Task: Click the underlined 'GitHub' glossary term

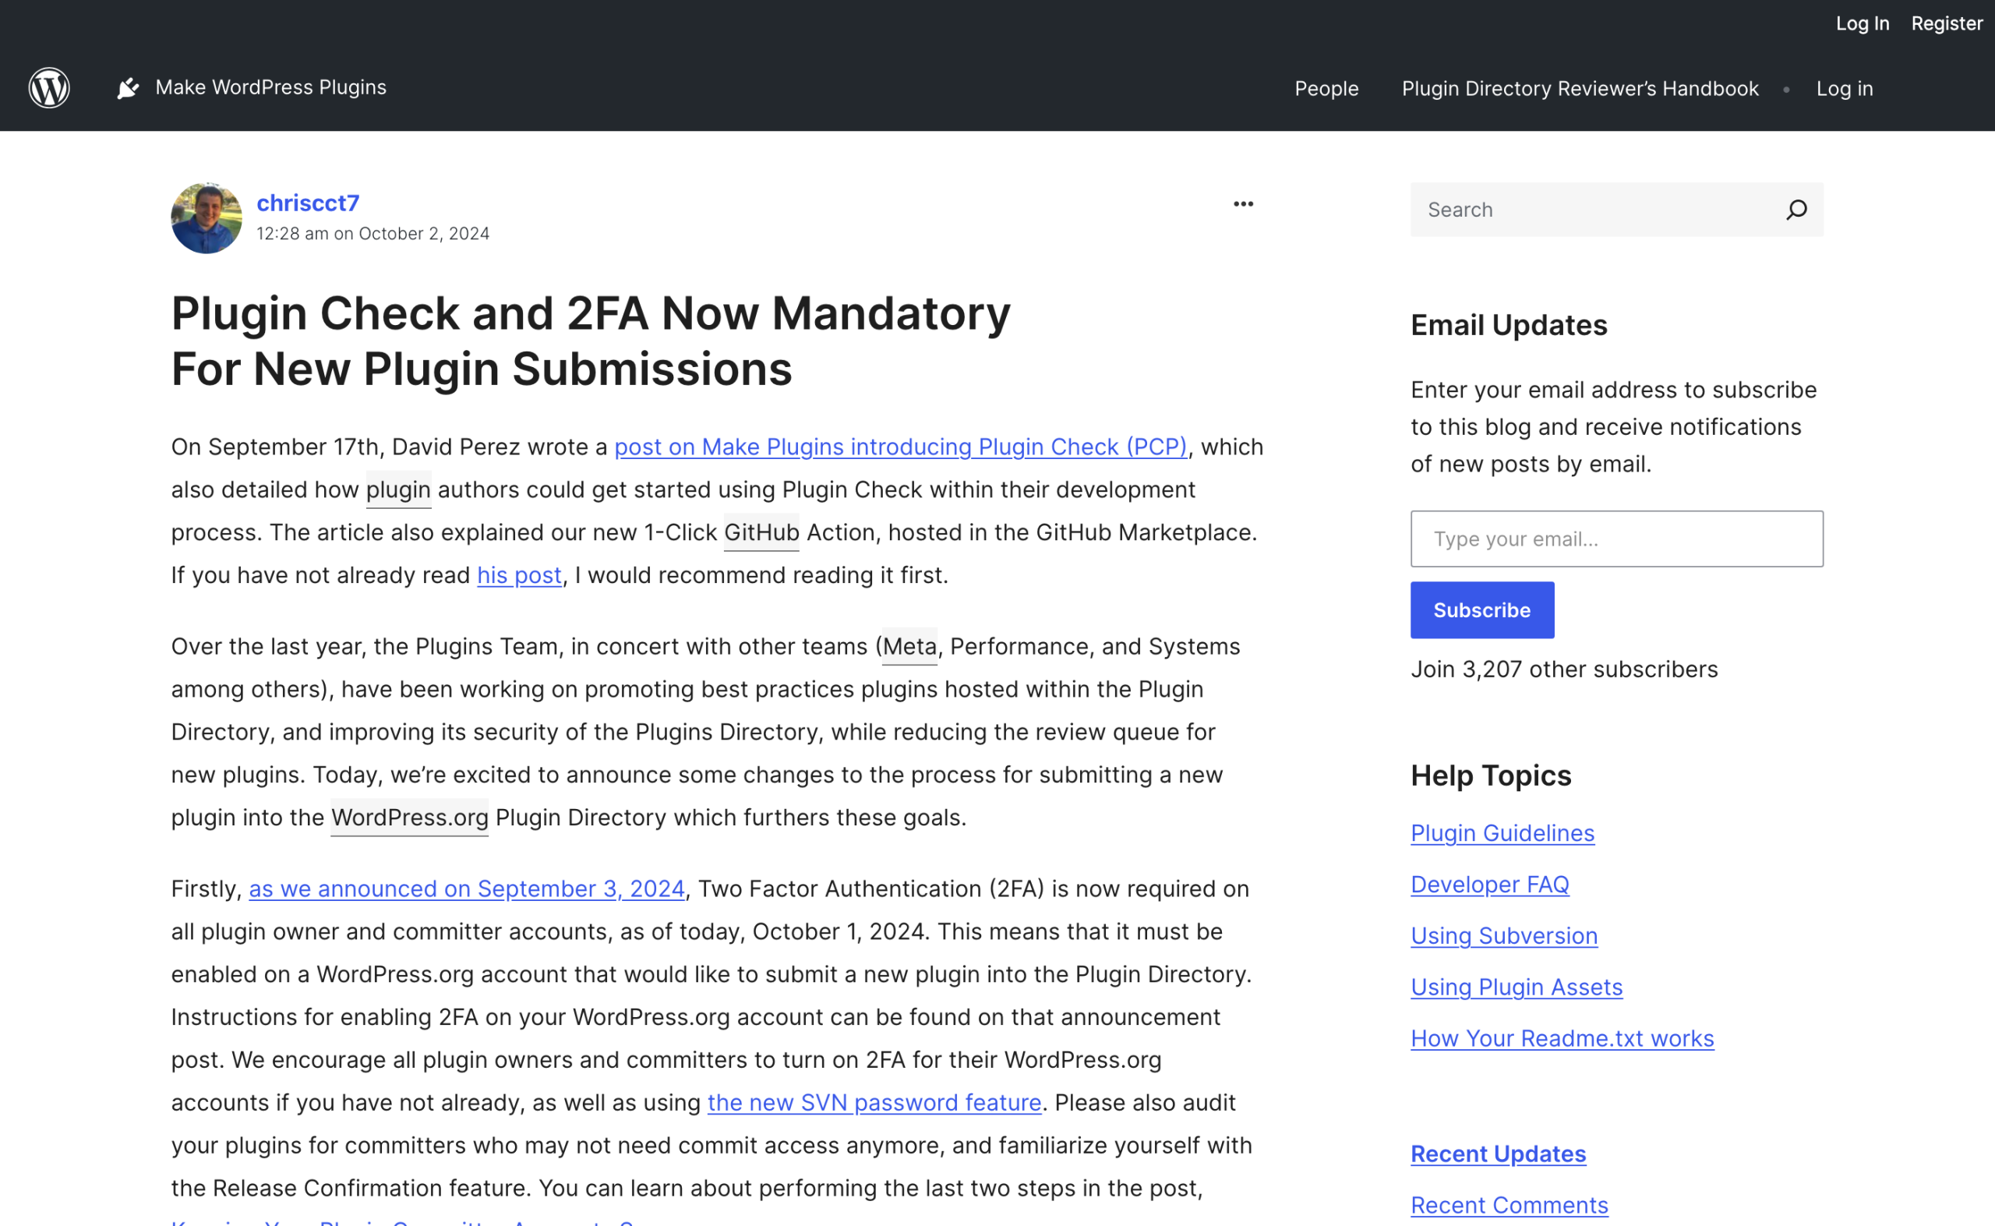Action: point(761,533)
